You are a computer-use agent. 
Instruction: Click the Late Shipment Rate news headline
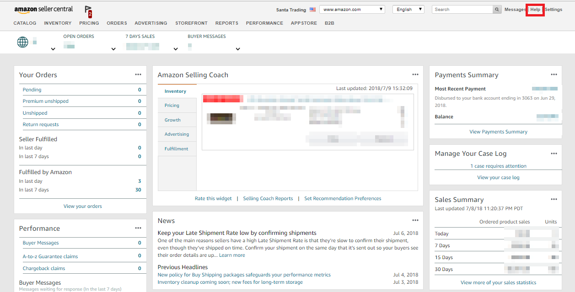(x=237, y=233)
